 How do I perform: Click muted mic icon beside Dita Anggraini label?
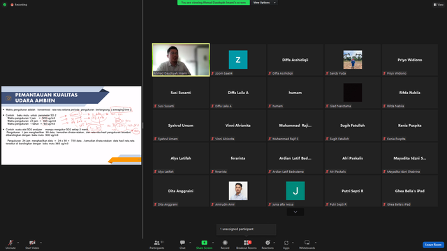point(155,204)
